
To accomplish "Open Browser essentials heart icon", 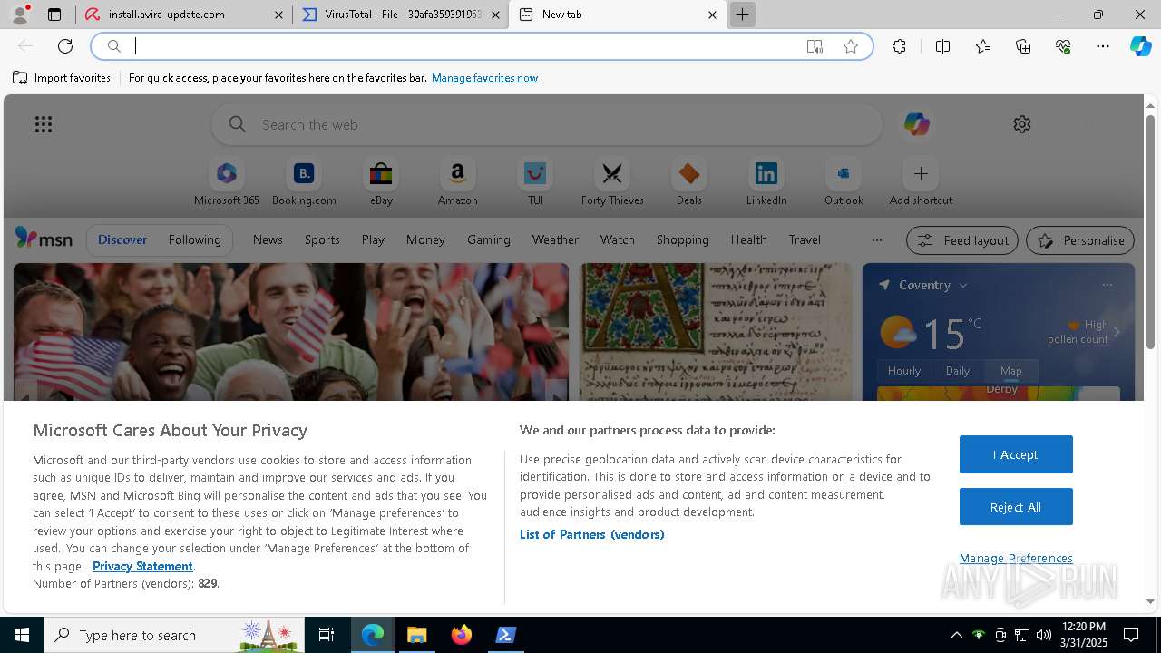I will (x=1063, y=46).
